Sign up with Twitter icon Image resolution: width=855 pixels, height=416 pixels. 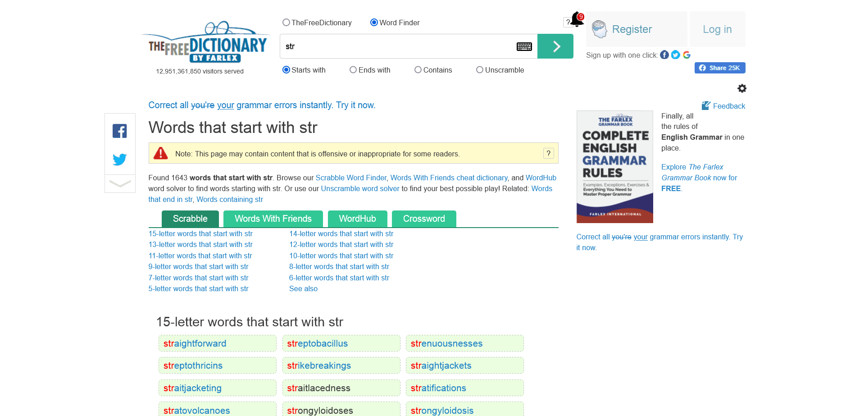click(675, 55)
